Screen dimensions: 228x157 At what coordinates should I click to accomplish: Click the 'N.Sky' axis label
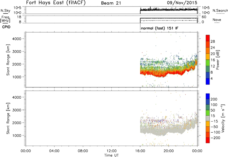click(x=5, y=10)
